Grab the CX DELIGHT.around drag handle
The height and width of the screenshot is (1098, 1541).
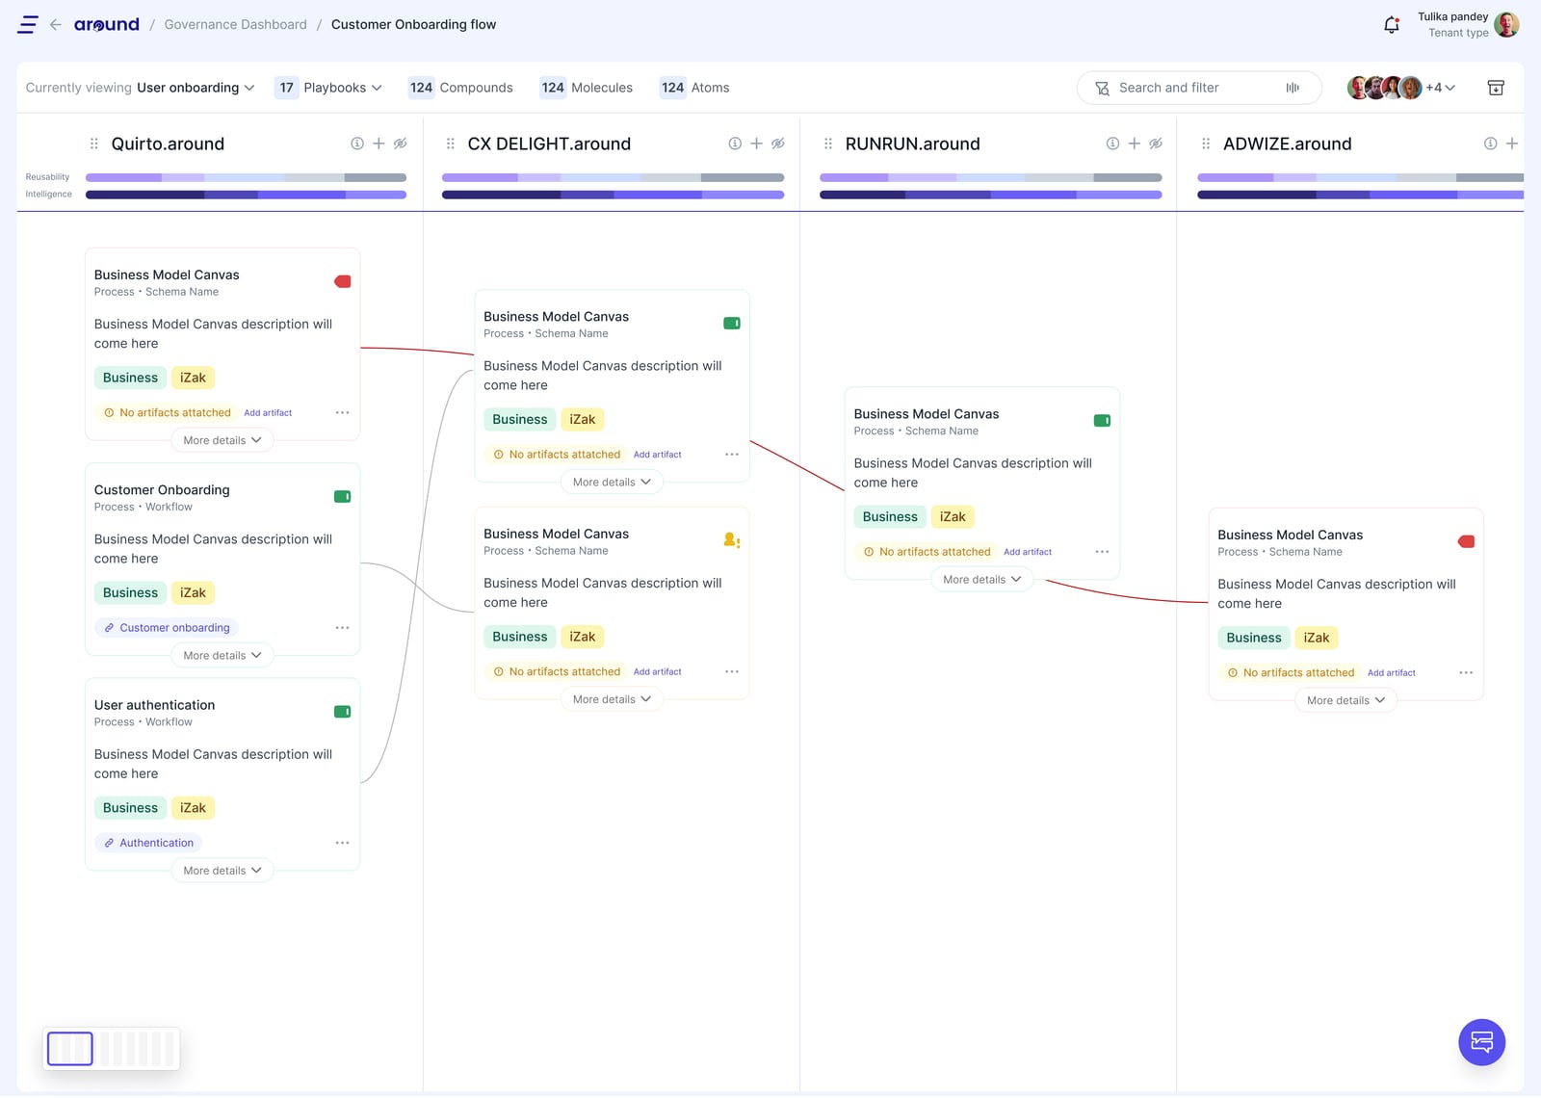tap(451, 144)
